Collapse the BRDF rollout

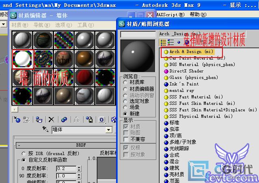(x=19, y=145)
